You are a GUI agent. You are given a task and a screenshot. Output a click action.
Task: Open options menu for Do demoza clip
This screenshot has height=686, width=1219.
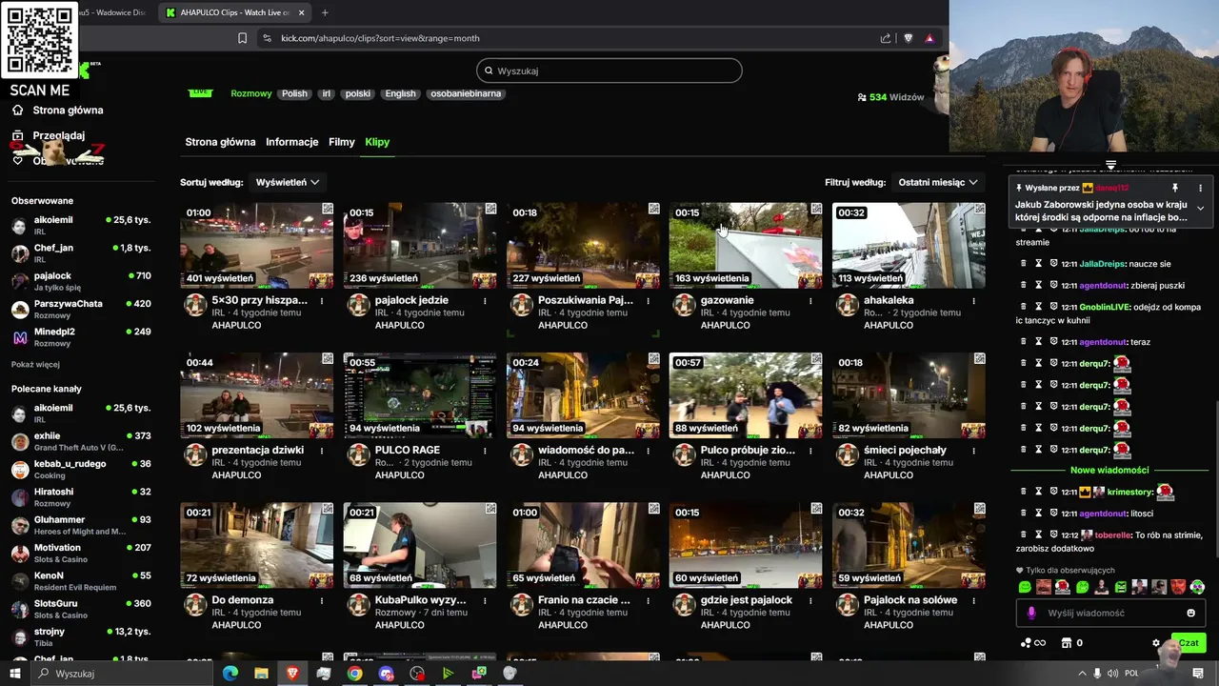[322, 600]
